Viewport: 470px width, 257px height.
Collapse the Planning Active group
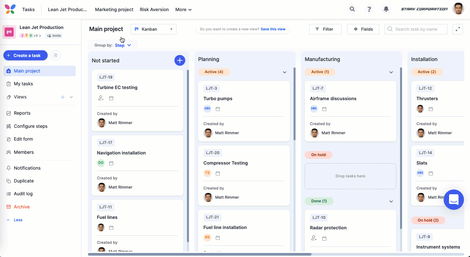pyautogui.click(x=285, y=72)
